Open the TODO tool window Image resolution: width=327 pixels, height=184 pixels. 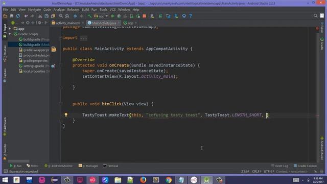tap(33, 166)
